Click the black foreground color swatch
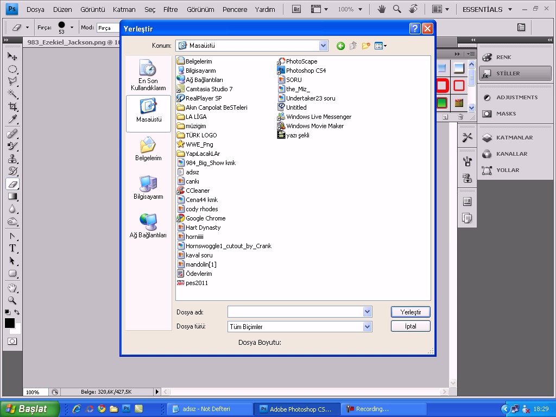 click(10, 323)
